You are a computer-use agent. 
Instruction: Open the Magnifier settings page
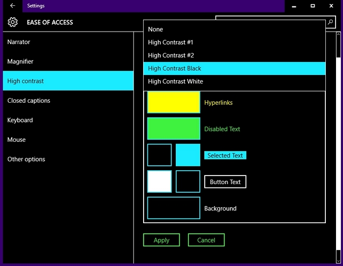pyautogui.click(x=68, y=62)
